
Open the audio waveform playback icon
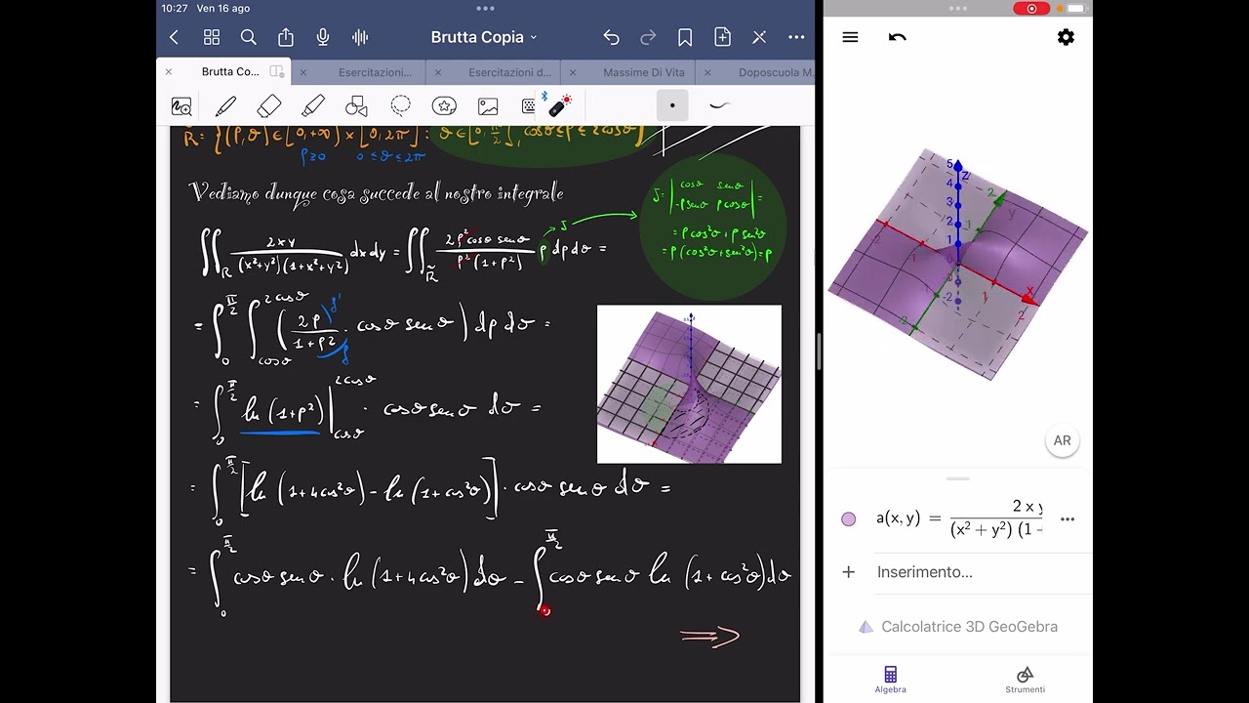(x=360, y=37)
